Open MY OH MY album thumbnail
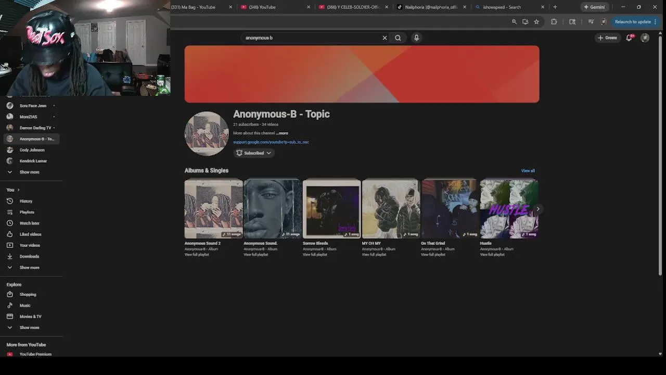 coord(391,209)
